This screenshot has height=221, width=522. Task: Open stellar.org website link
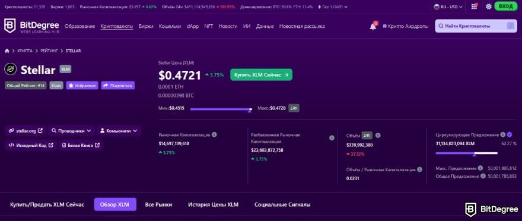(26, 131)
